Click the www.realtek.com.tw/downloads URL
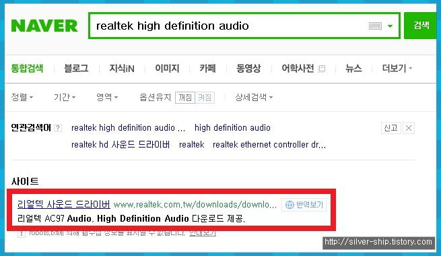441x256 pixels. pyautogui.click(x=195, y=205)
